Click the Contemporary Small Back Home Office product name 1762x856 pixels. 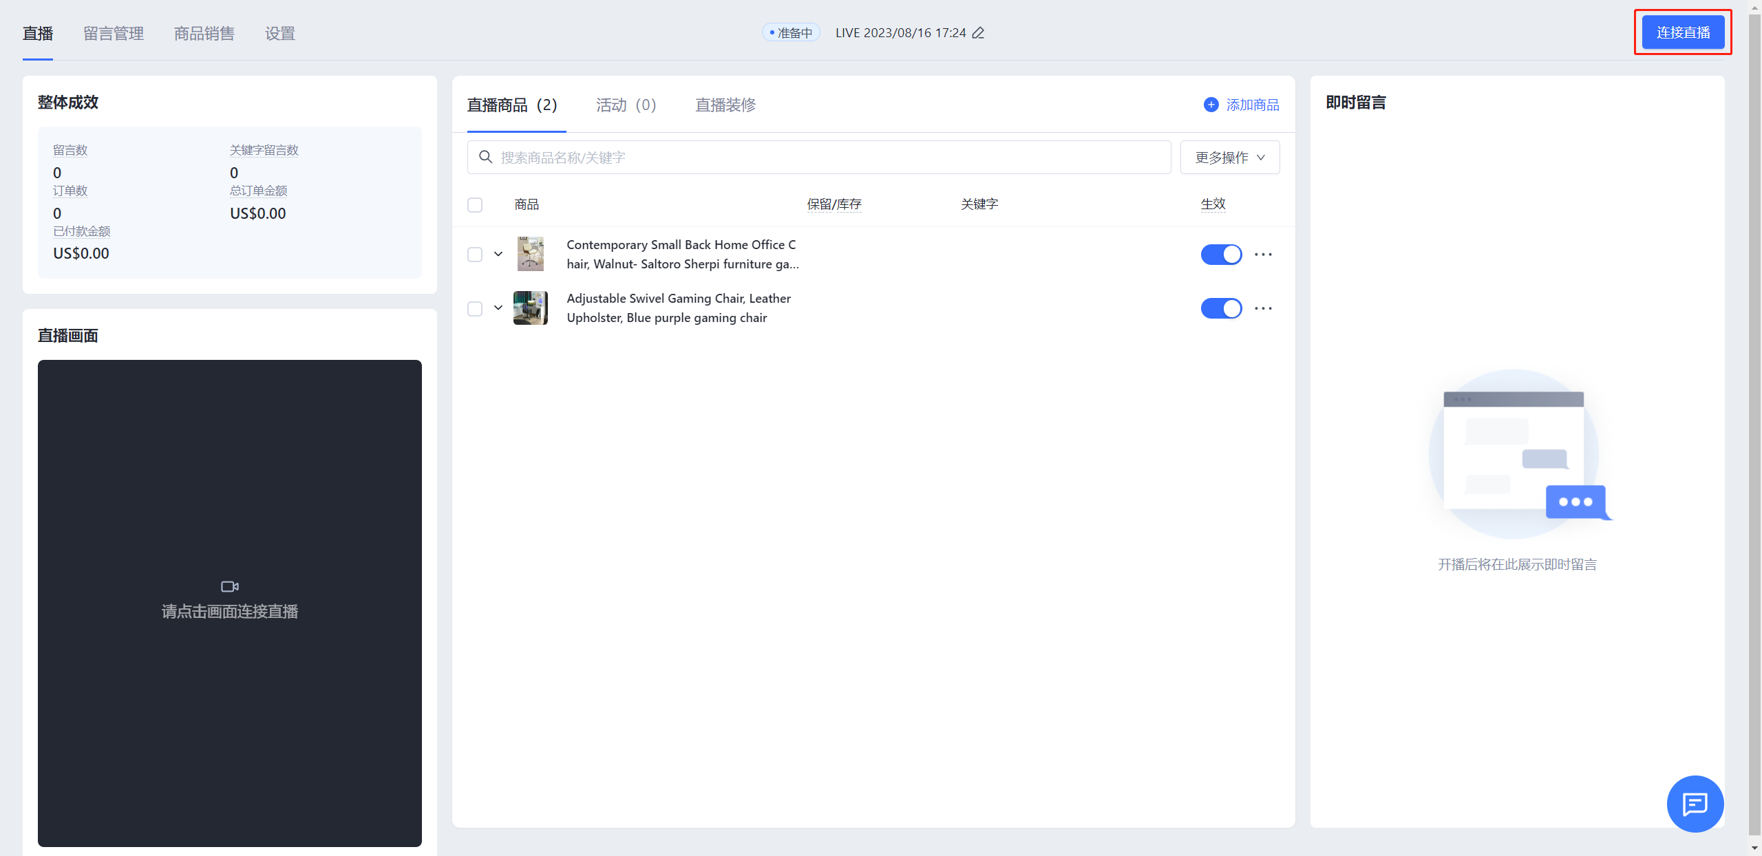click(683, 255)
